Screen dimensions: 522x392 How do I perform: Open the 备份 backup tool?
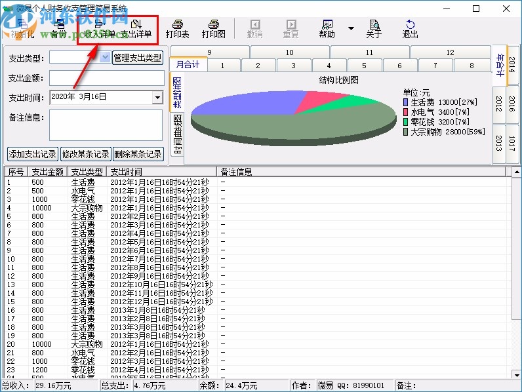pos(59,29)
